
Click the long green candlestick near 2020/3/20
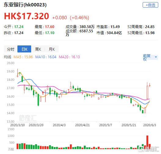(38, 100)
